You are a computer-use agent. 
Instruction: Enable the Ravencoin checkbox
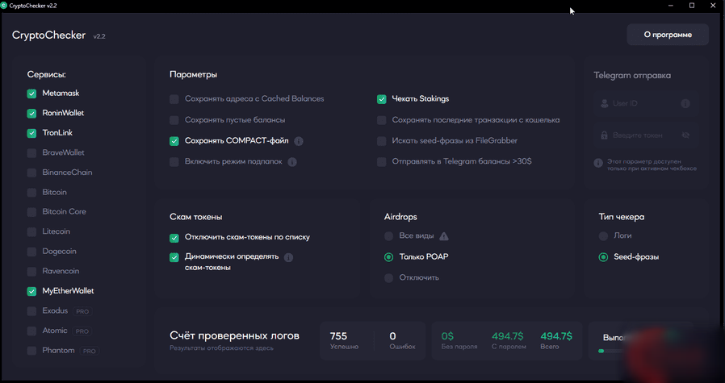(31, 272)
